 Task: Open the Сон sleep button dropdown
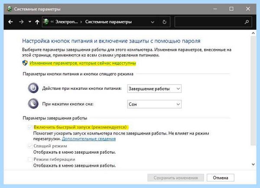(154, 104)
